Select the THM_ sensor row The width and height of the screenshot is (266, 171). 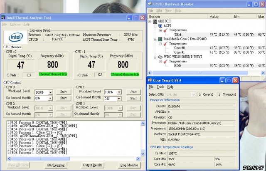220,35
